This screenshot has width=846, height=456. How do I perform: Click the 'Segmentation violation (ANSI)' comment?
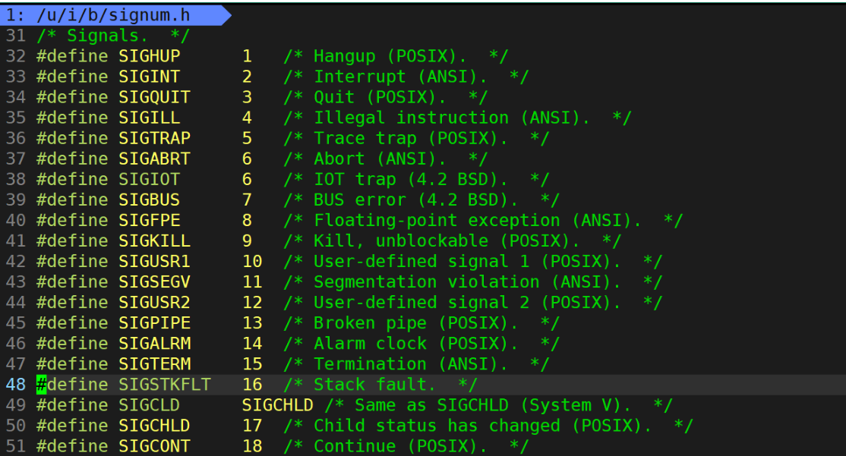467,282
